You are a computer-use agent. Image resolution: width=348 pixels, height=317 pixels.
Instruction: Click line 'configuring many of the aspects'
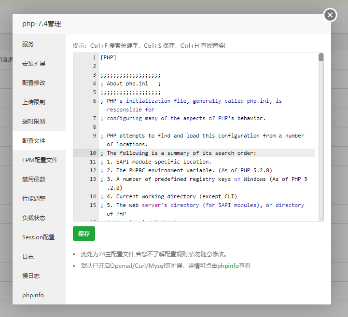[x=183, y=118]
